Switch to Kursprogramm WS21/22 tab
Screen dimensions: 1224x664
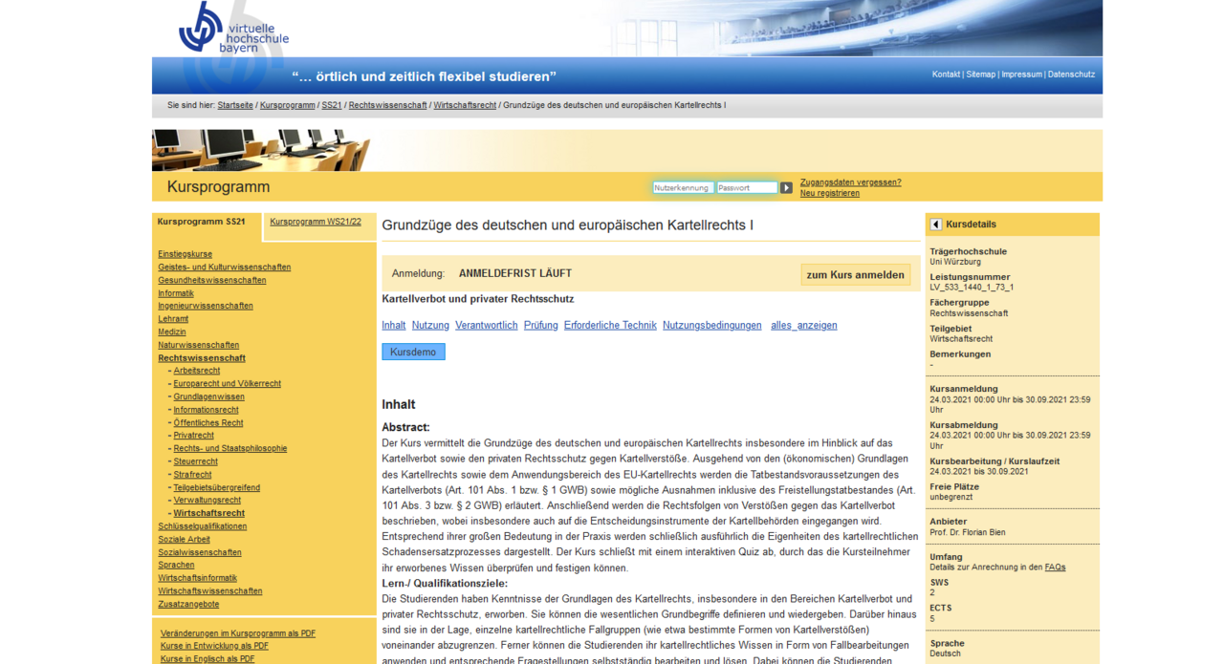[316, 222]
